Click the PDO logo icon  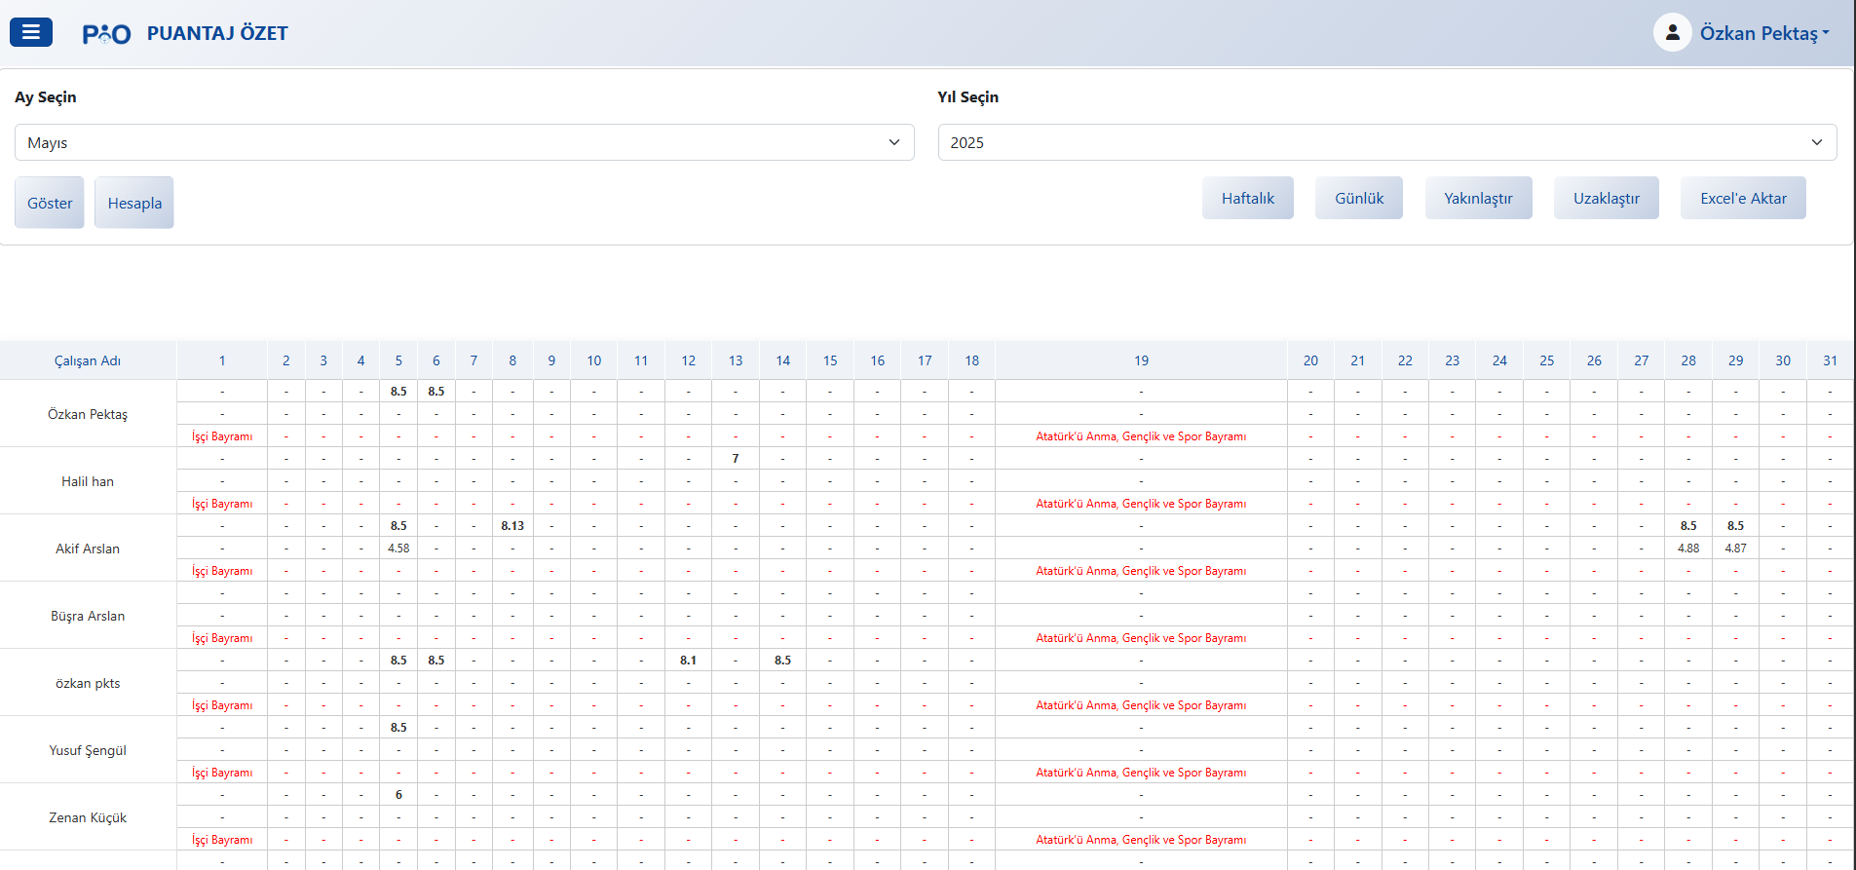(x=106, y=34)
